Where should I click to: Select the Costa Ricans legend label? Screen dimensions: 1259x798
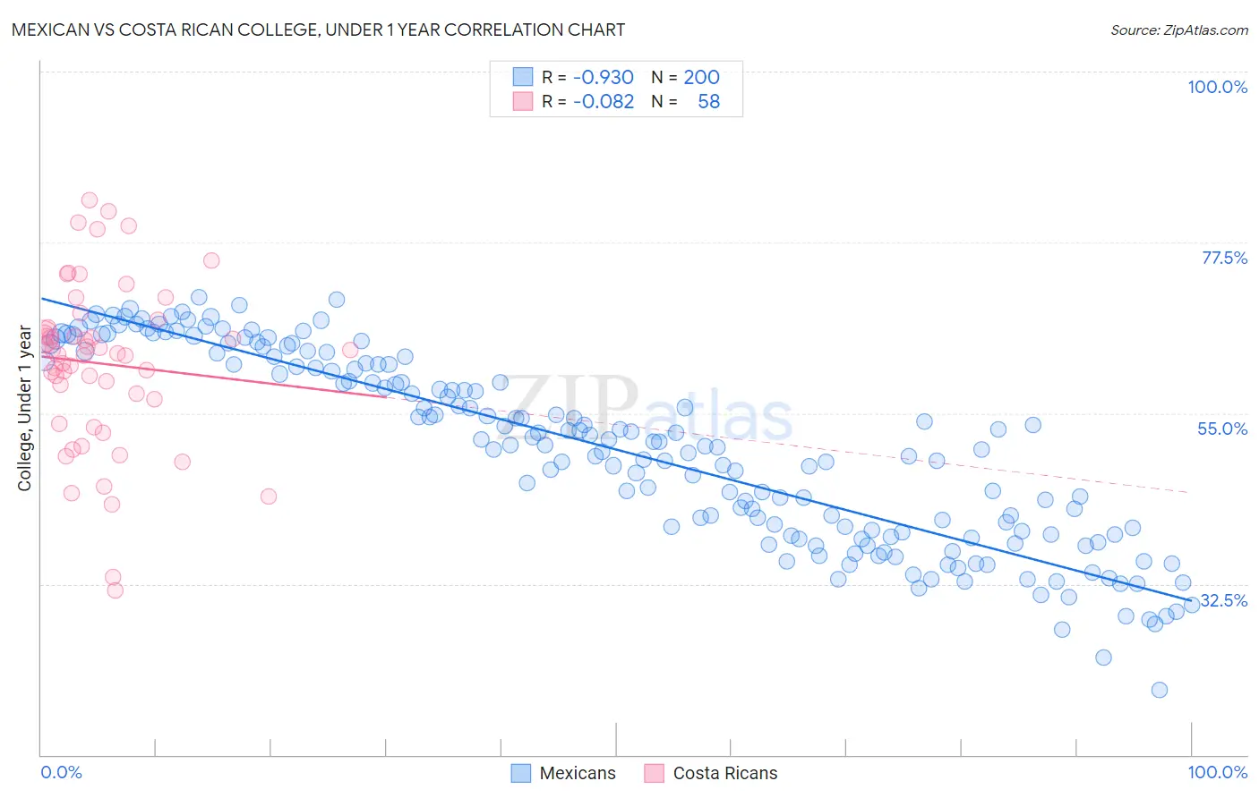(x=725, y=773)
